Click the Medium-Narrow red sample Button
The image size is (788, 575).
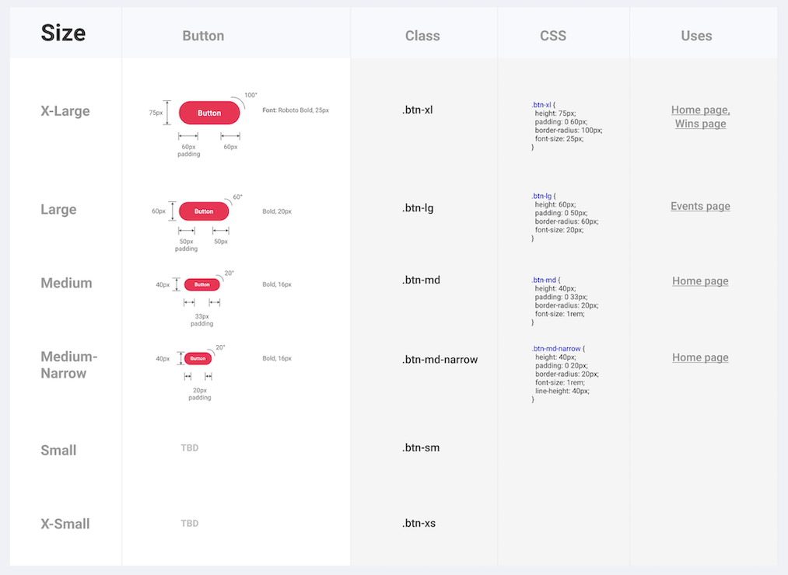coord(198,358)
